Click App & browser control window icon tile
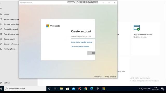 pos(137,28)
